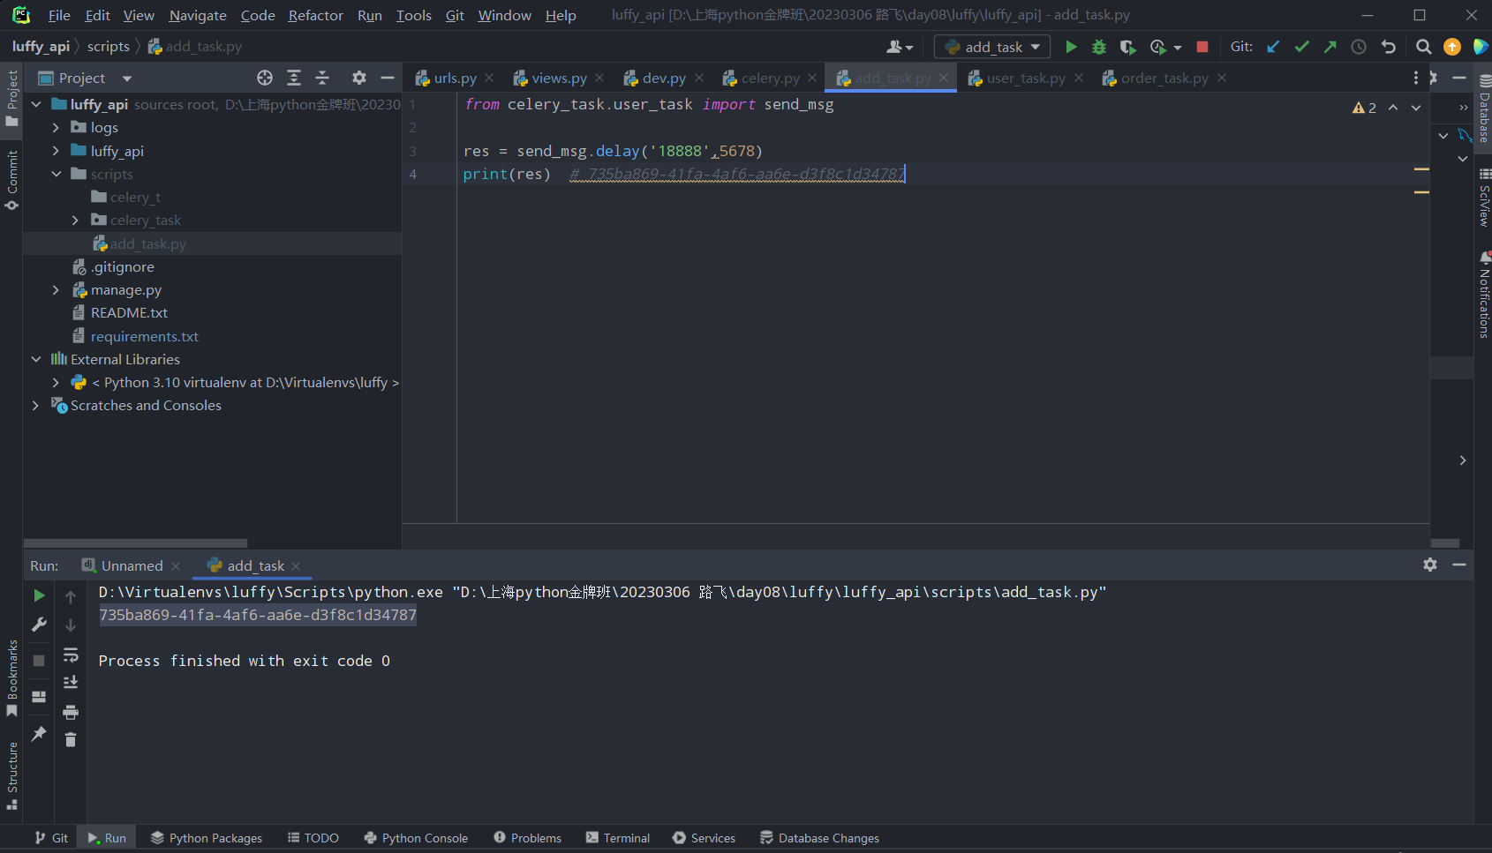Open add_task run configuration dropdown

pyautogui.click(x=992, y=47)
